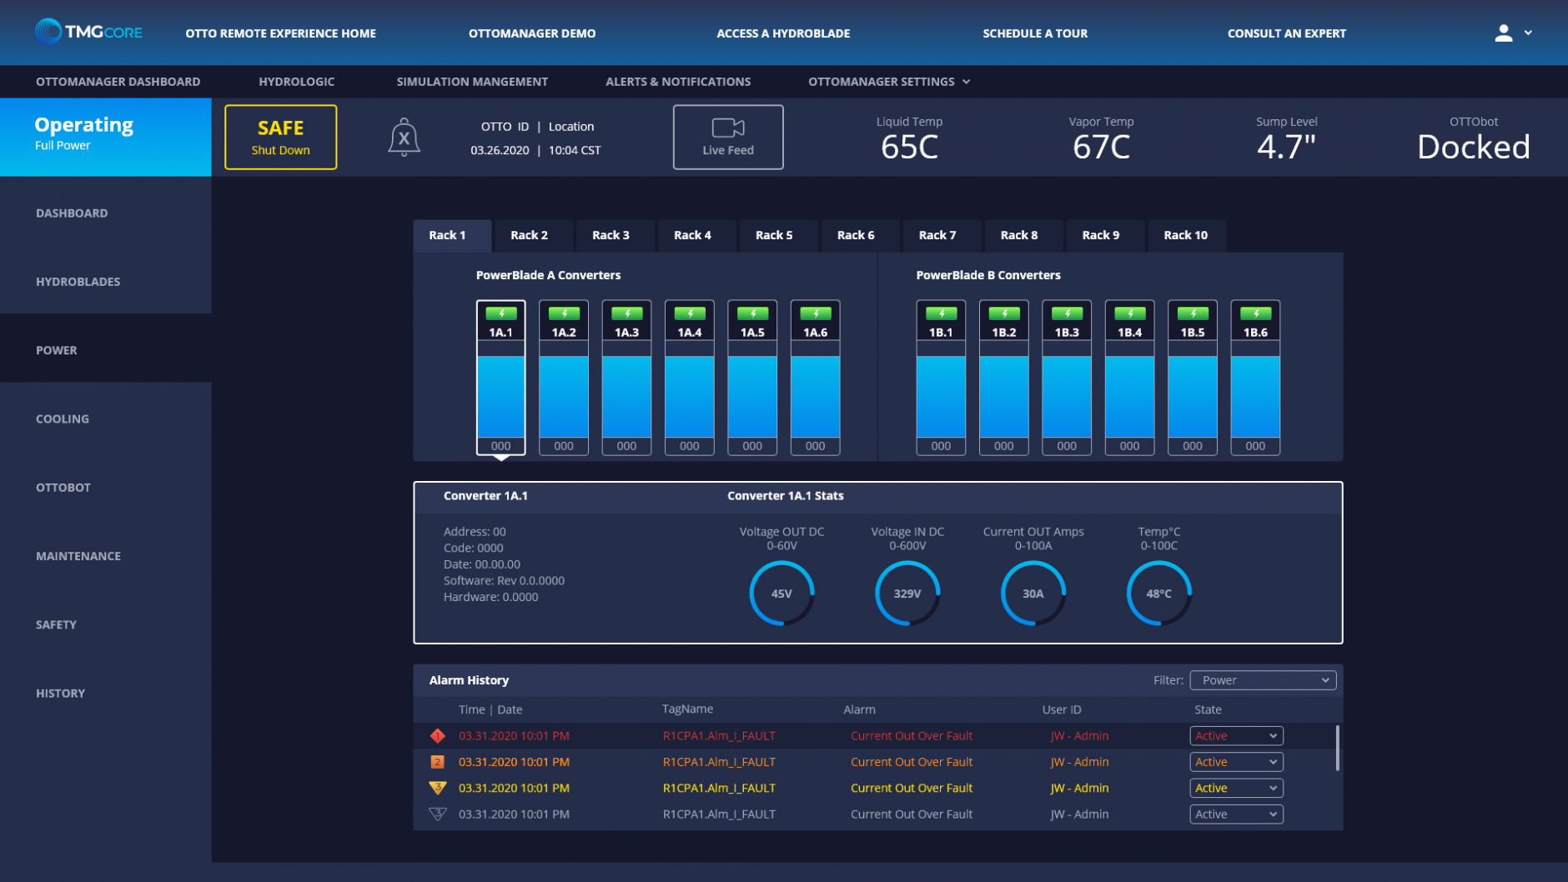Click the green power icon on converter 1B.5
The height and width of the screenshot is (882, 1568).
[x=1193, y=313]
